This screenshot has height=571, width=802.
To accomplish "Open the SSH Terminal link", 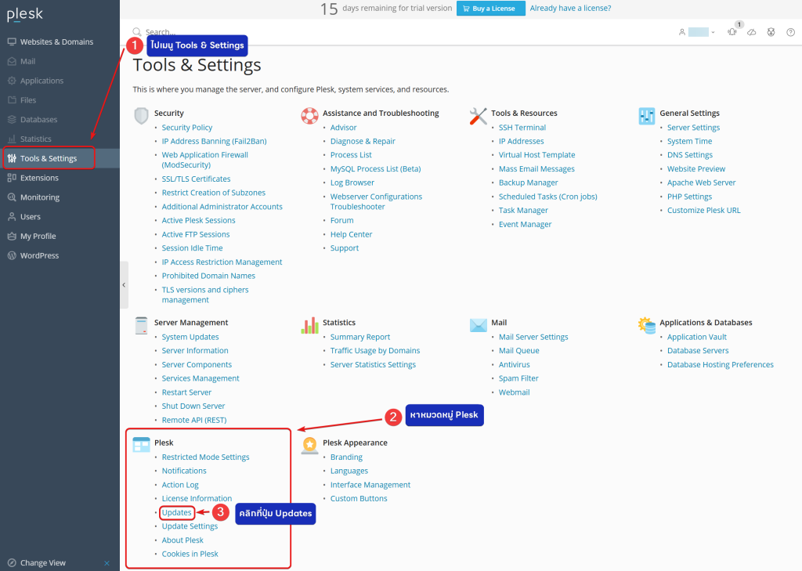I will [522, 128].
